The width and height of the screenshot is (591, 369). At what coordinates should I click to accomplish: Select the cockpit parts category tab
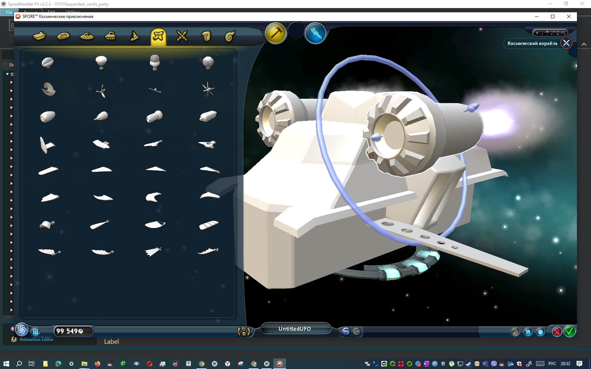click(63, 36)
